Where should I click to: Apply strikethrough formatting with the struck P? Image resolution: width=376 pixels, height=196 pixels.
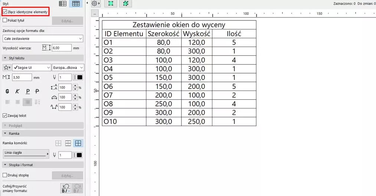point(37,91)
